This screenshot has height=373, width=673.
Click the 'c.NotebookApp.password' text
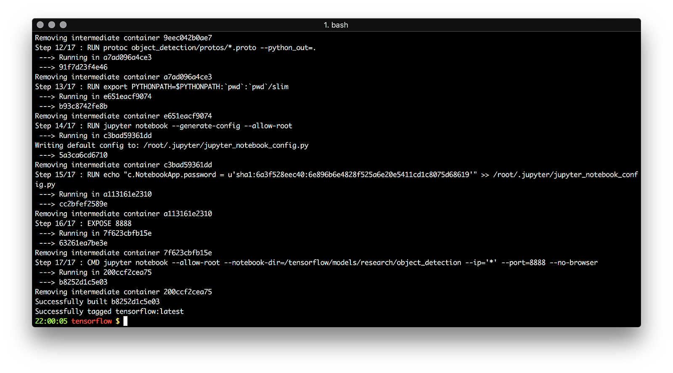pos(172,175)
